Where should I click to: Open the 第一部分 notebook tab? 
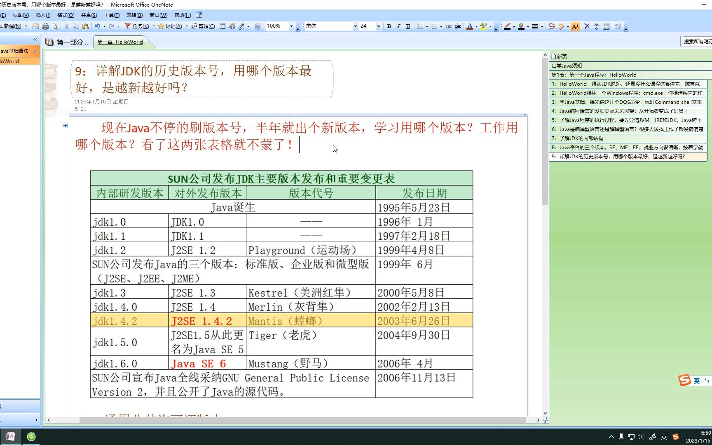click(67, 42)
